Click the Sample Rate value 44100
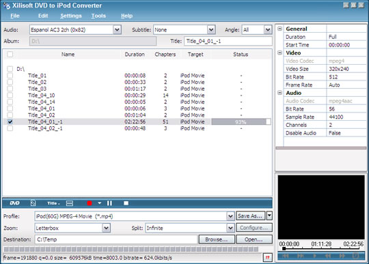 click(336, 117)
